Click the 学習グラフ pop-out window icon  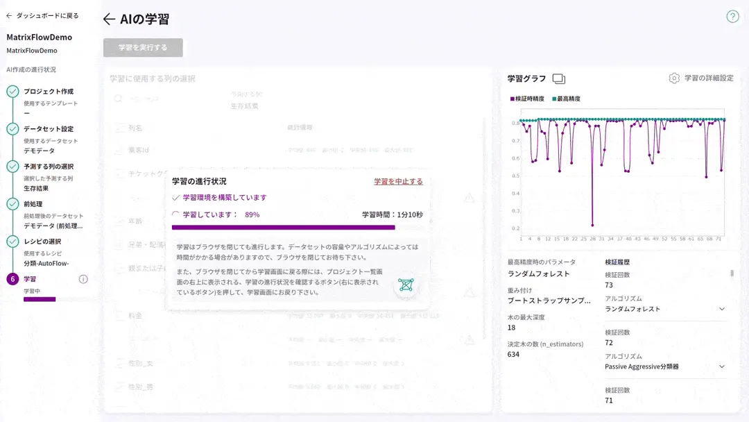[559, 78]
